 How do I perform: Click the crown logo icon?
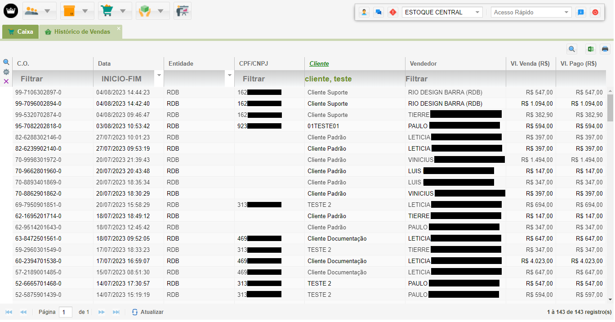pos(11,11)
